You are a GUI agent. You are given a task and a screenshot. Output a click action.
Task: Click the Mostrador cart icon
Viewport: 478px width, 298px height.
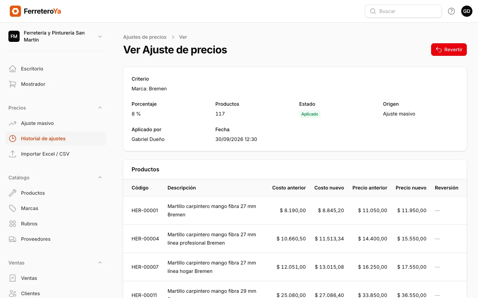13,84
